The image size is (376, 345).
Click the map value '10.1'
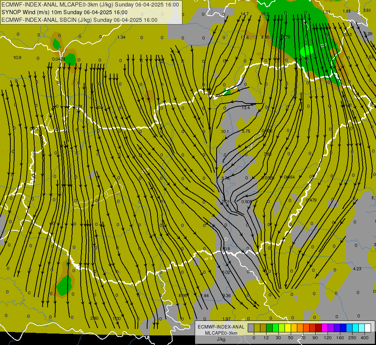pyautogui.click(x=225, y=131)
